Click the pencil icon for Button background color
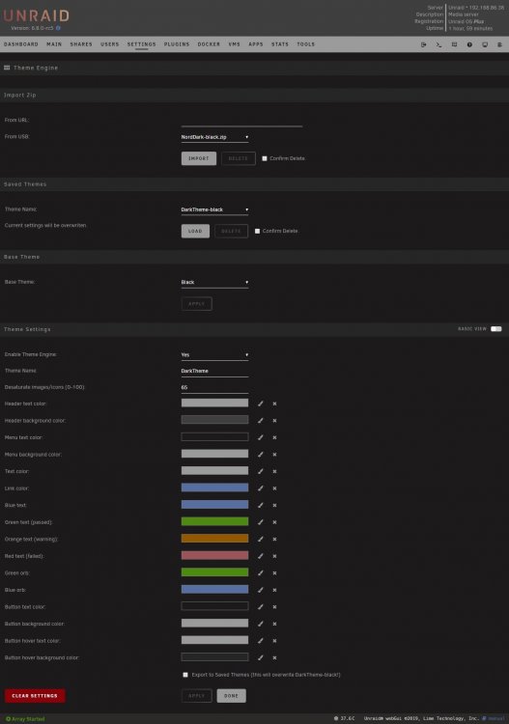The image size is (509, 724). click(261, 624)
